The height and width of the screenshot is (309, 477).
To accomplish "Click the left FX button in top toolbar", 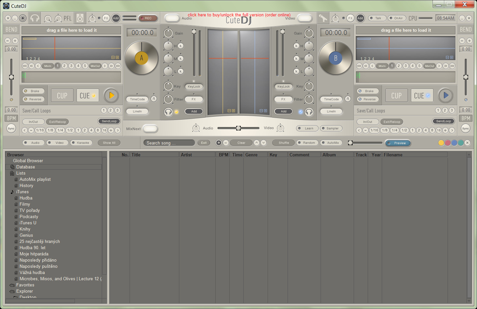I will 106,18.
